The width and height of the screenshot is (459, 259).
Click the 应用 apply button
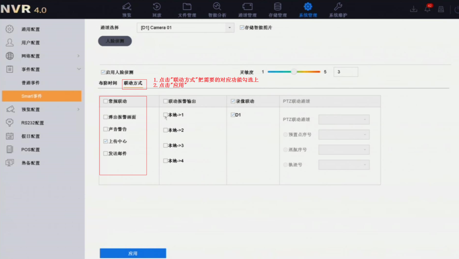[x=132, y=253]
